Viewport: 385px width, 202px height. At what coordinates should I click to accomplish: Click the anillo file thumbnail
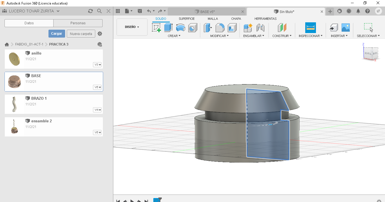(14, 59)
